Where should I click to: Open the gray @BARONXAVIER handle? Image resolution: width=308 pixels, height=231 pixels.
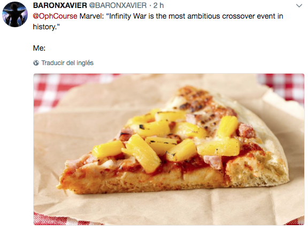118,5
